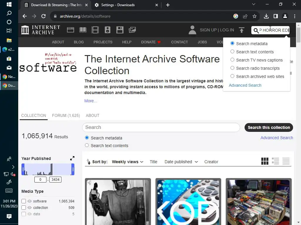Switch to Settings - Downloads browser tab
Screen dimensions: 301x225
[x=126, y=5]
